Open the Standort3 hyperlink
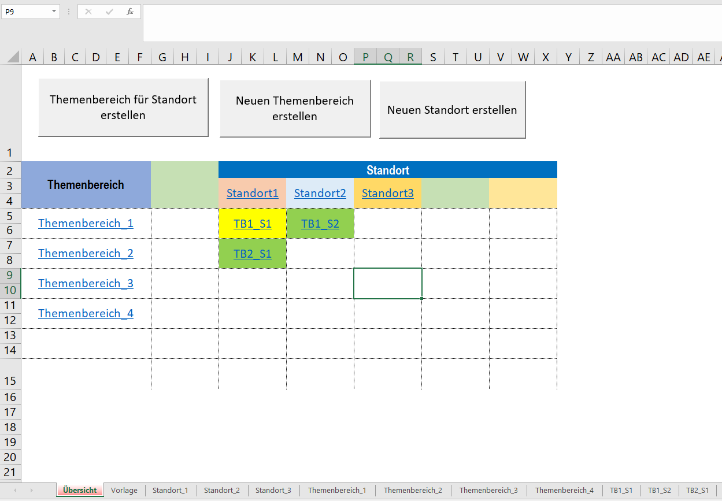 point(388,193)
